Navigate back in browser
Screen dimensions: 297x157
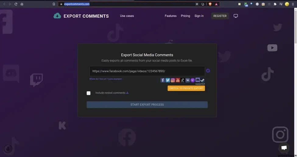tap(4, 4)
